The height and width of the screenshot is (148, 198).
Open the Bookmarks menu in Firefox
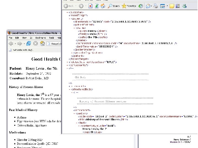[x=40, y=38]
